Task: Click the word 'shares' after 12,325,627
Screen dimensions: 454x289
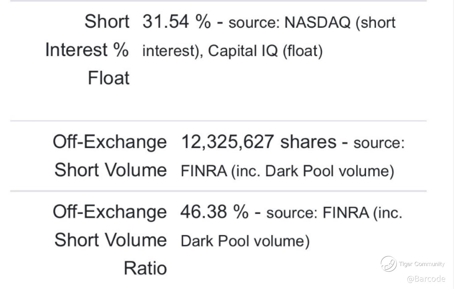Action: [308, 142]
